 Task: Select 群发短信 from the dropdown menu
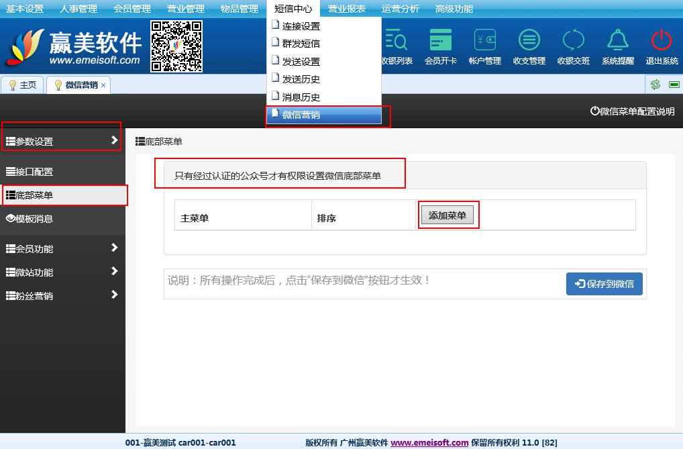pyautogui.click(x=301, y=44)
